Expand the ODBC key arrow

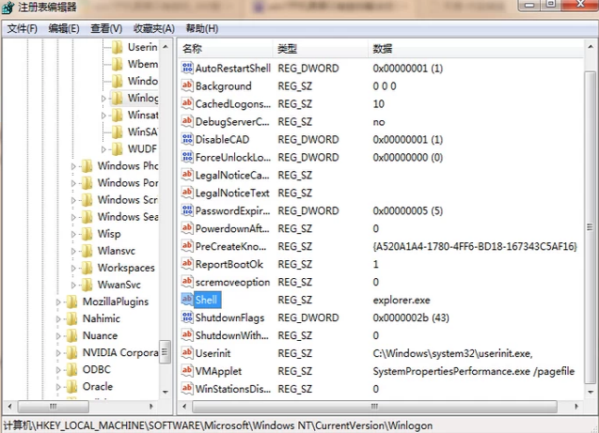59,370
